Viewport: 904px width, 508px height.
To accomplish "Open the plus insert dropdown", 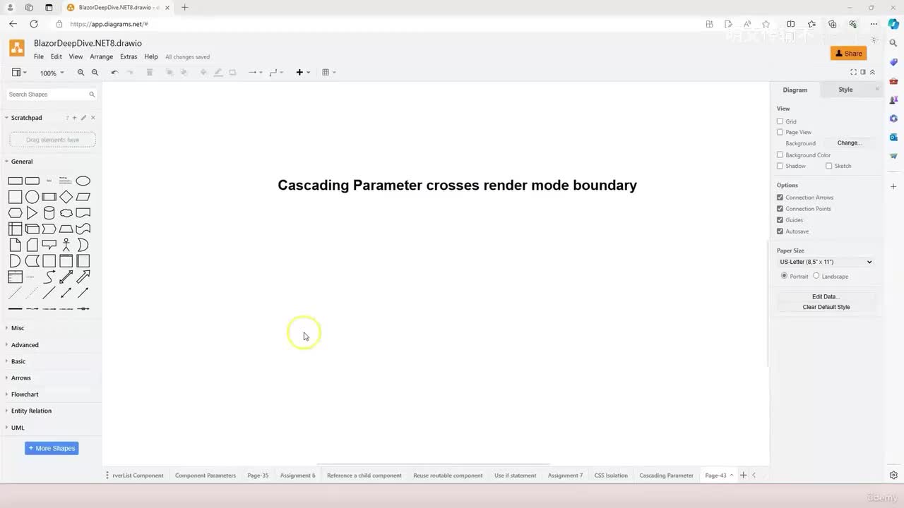I will click(303, 73).
